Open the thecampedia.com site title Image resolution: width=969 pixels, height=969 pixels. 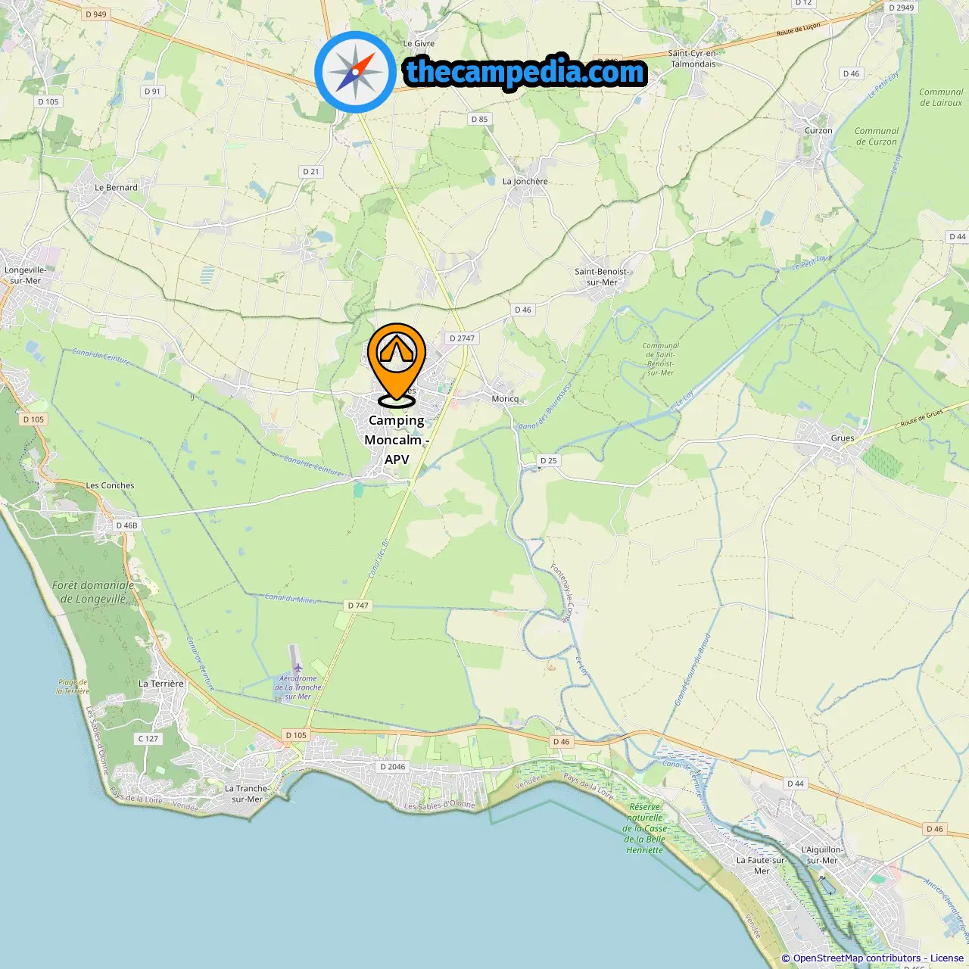pyautogui.click(x=525, y=73)
